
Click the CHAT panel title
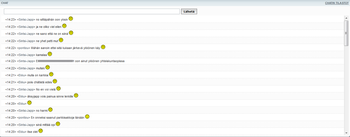click(x=5, y=3)
